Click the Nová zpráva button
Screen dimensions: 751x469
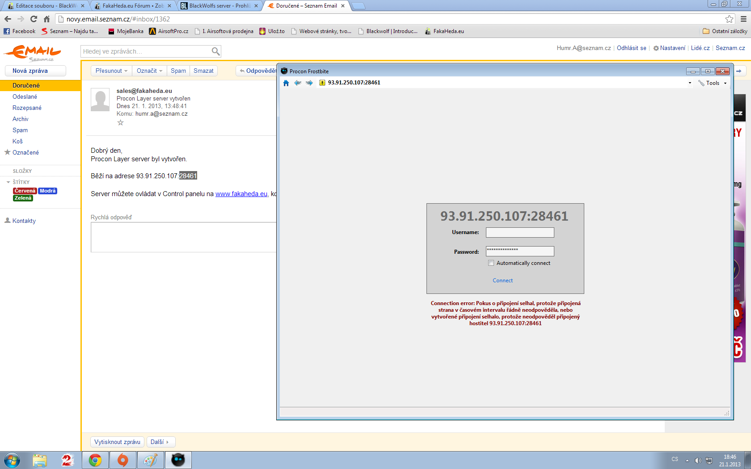[35, 71]
